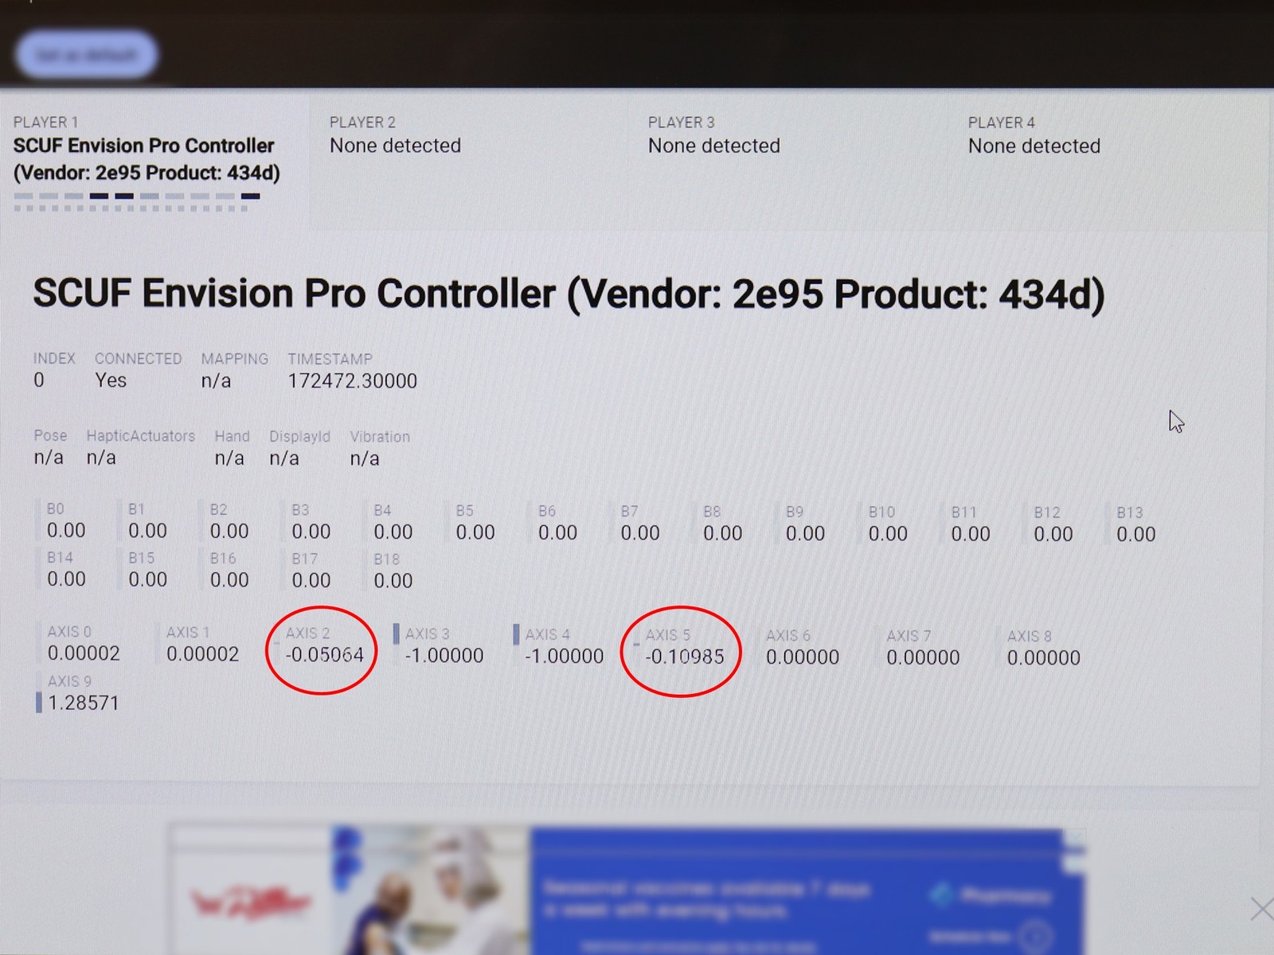Click the MAPPING value n/a
The height and width of the screenshot is (955, 1274).
click(x=216, y=381)
